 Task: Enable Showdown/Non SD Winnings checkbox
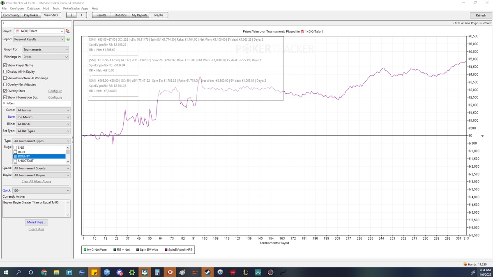click(x=5, y=78)
